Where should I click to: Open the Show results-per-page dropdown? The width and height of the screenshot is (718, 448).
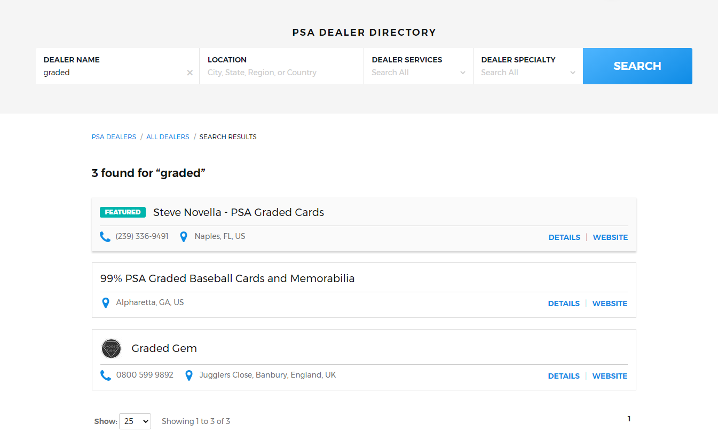point(135,421)
